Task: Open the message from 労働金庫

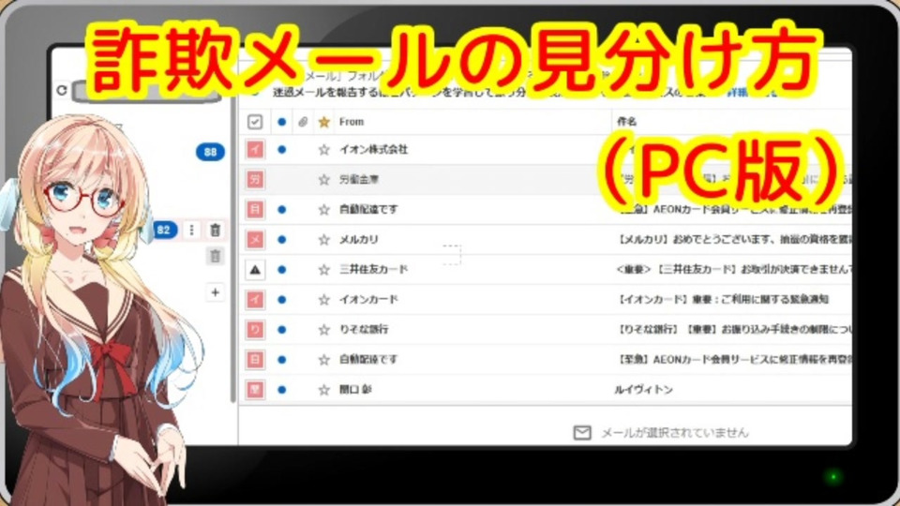Action: 359,180
